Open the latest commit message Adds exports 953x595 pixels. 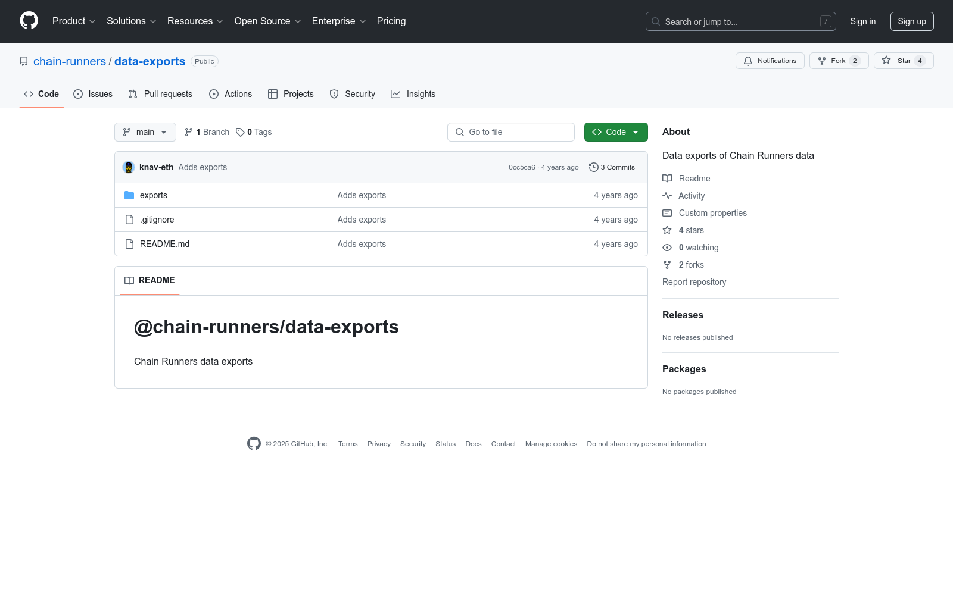point(203,167)
